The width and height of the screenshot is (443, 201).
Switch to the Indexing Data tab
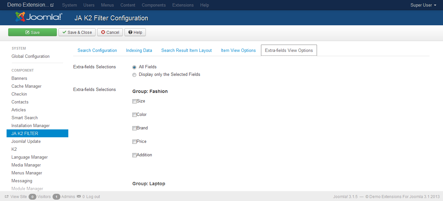(x=139, y=50)
